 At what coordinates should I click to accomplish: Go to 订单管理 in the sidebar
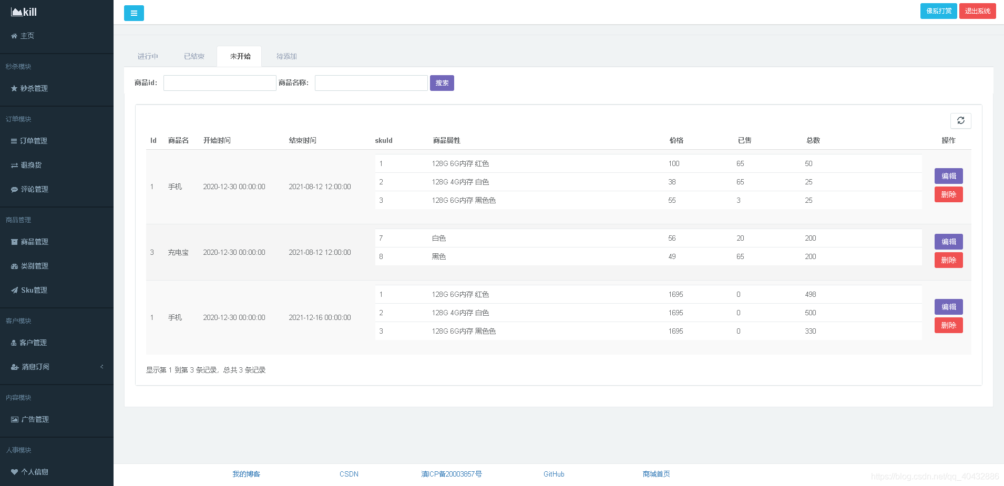pos(29,141)
